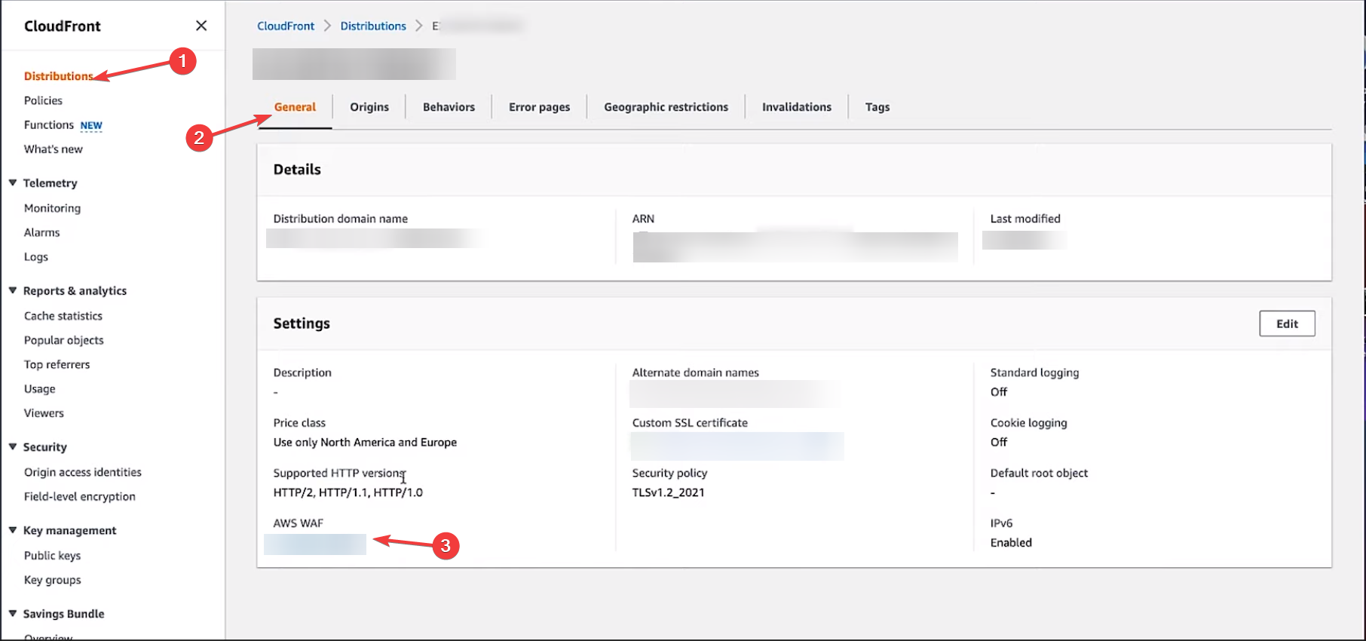Click the Supported HTTP versions label
Screen dimensions: 1366x641
pos(340,473)
